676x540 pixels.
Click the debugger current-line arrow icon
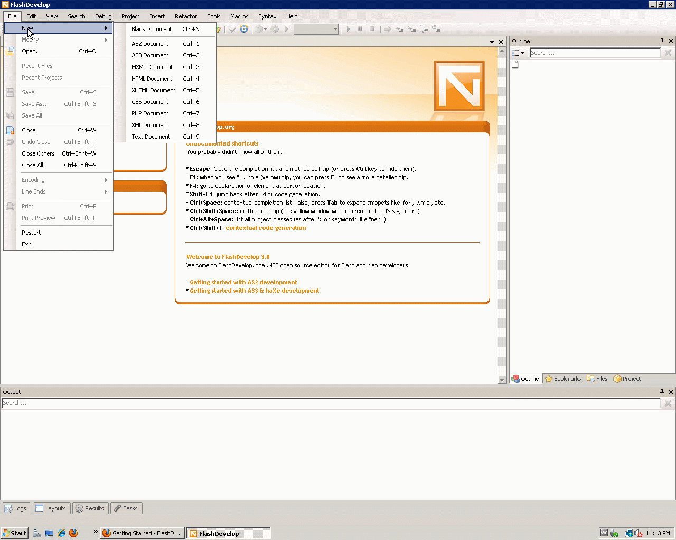coord(387,29)
